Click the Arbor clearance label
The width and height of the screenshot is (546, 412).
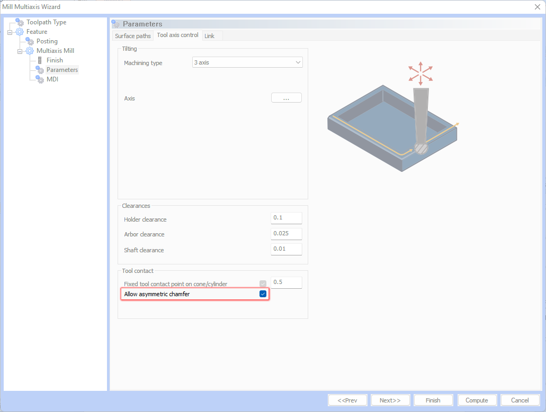pyautogui.click(x=144, y=234)
